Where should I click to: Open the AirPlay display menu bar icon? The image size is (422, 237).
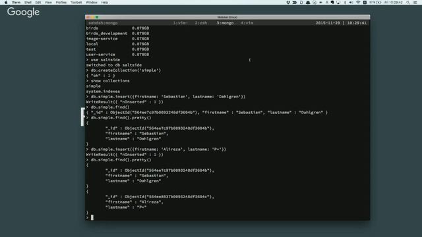pos(338,3)
